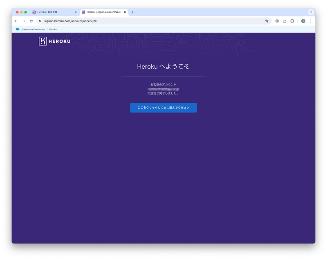Open the Chrome profile avatar
The image size is (327, 259).
click(303, 21)
